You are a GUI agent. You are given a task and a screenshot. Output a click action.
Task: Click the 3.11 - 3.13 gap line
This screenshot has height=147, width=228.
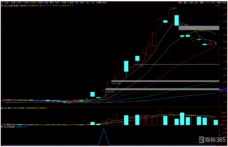pyautogui.click(x=176, y=64)
